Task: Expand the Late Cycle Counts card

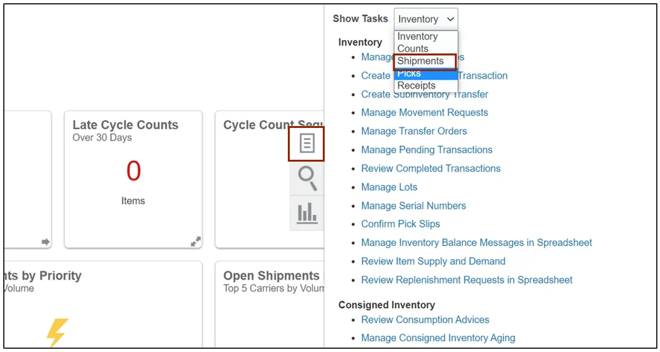Action: (195, 241)
